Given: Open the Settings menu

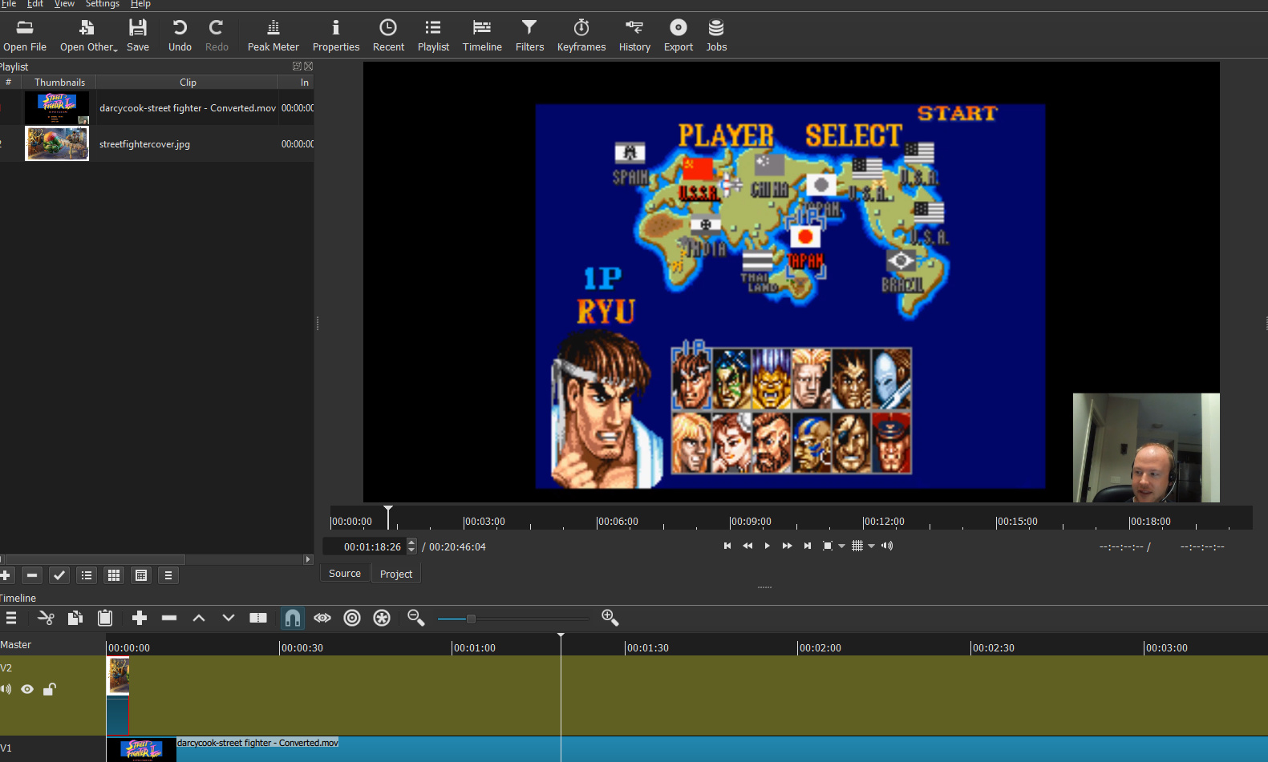Looking at the screenshot, I should pyautogui.click(x=103, y=4).
